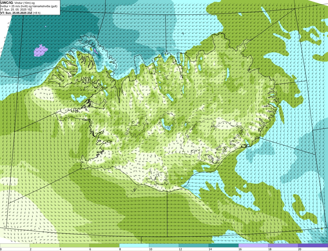The height and width of the screenshot is (251, 328).
Task: Click the initial time "IT: Sun. 25. 05. 2025 15Z"
Action: [x=16, y=9]
